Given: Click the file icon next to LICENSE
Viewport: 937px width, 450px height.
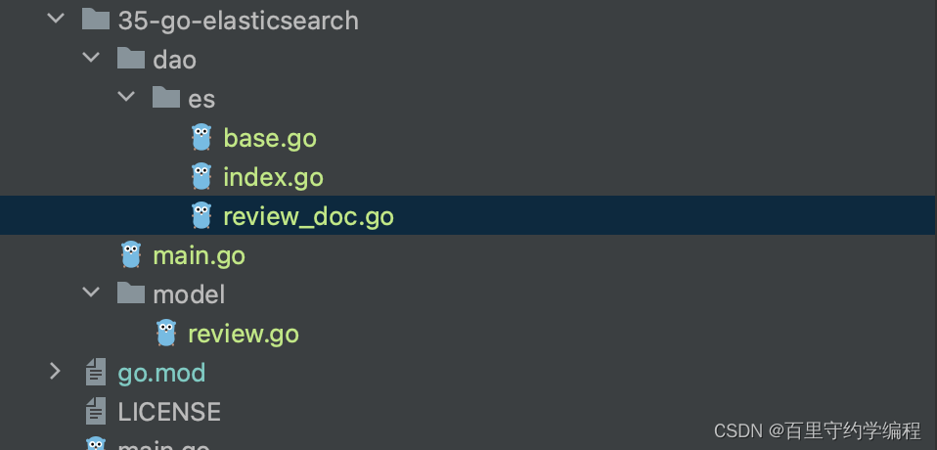Looking at the screenshot, I should (96, 411).
